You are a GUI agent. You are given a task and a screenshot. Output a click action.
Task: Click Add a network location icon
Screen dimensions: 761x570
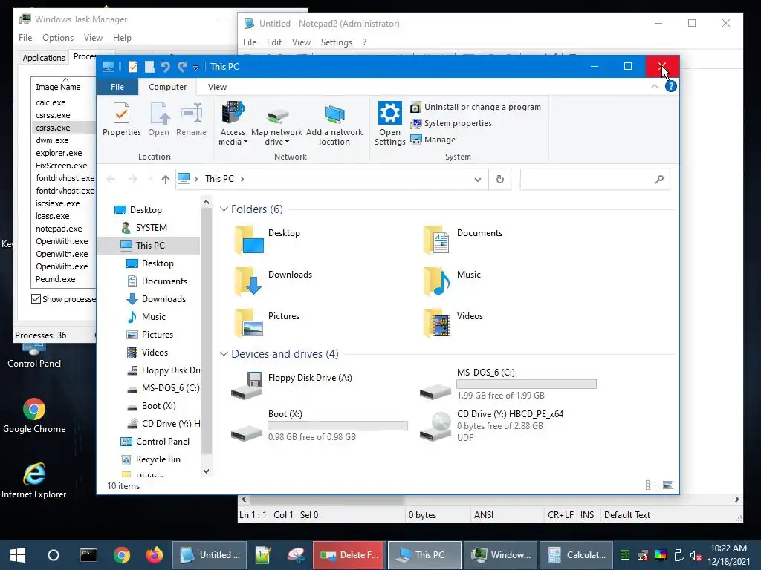click(334, 124)
